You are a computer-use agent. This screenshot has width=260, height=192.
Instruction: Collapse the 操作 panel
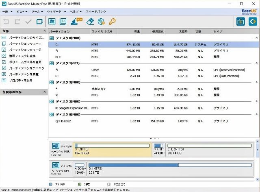44,31
